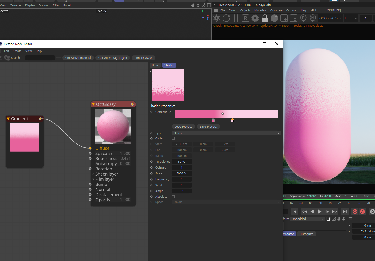Toggle the Octaves keyframe diamond

[151, 167]
